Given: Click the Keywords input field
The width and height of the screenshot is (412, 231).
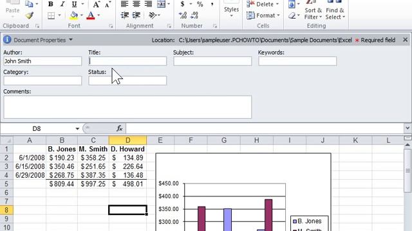Looking at the screenshot, I should (x=297, y=61).
